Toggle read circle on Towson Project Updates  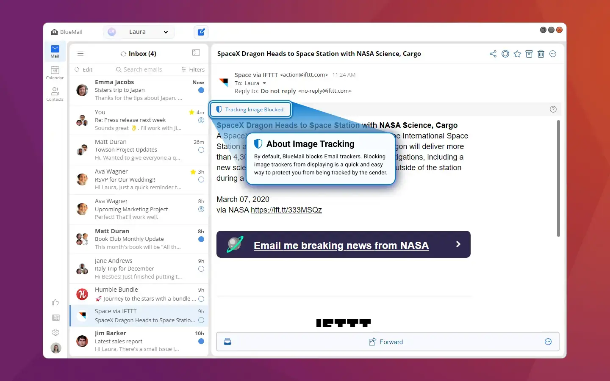(x=201, y=150)
